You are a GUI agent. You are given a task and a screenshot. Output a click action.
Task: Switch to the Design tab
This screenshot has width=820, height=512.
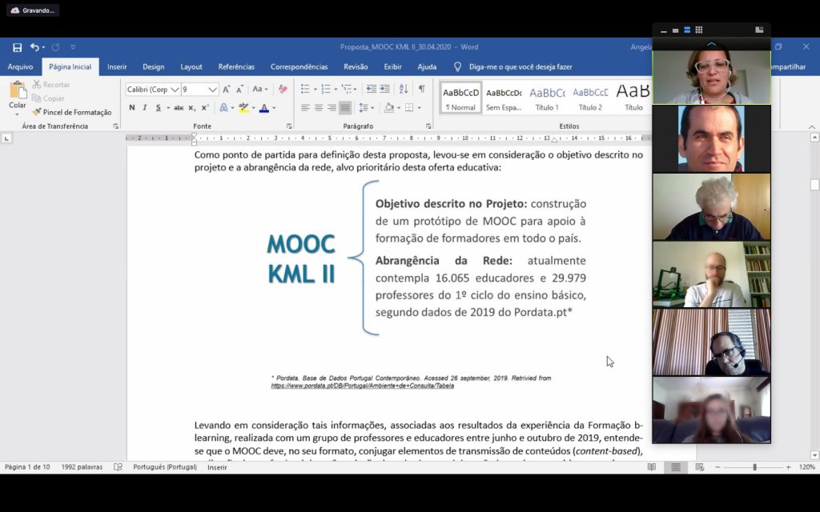(x=153, y=67)
